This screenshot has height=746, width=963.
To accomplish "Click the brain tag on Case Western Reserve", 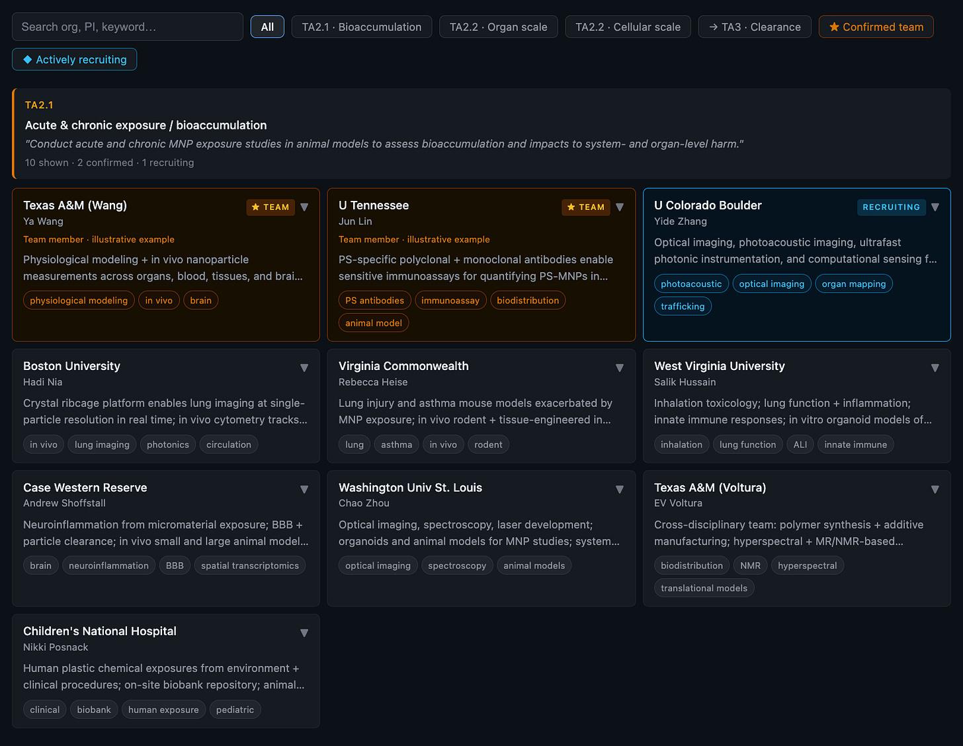I will [40, 566].
